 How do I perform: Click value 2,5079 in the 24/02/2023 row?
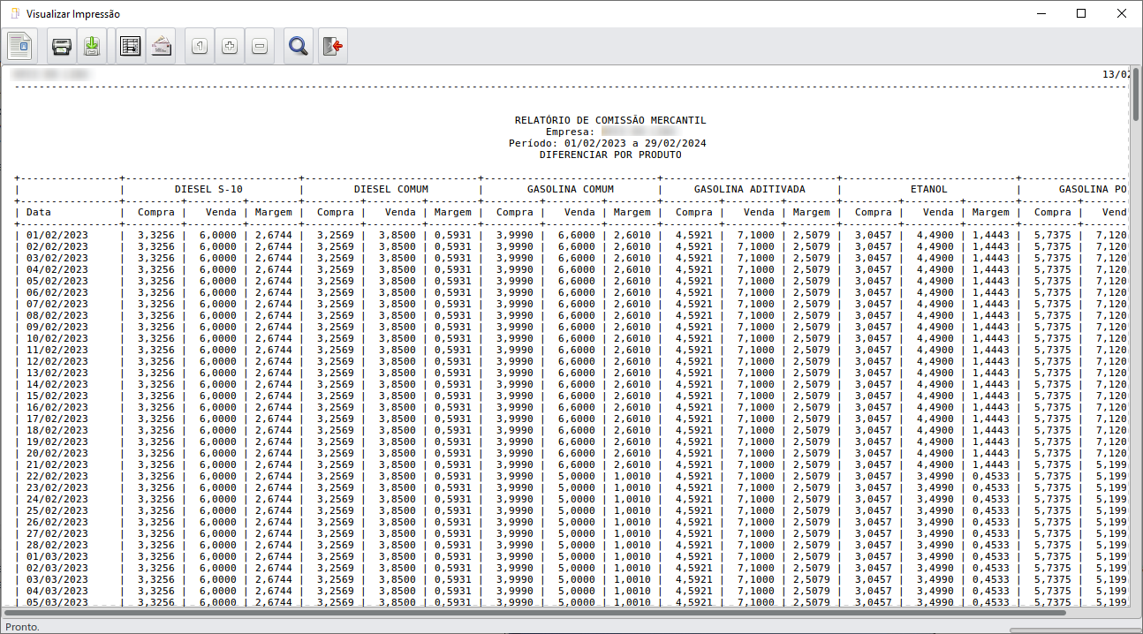(812, 499)
